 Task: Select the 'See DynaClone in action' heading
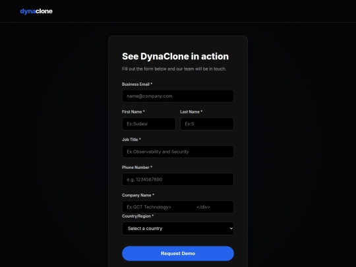175,56
